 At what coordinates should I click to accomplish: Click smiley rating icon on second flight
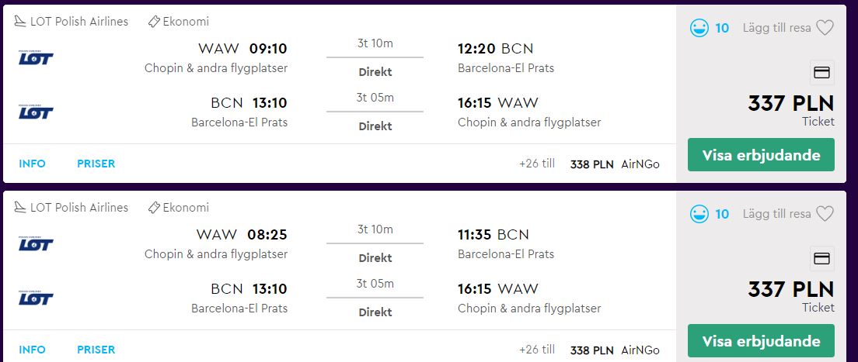tap(699, 214)
